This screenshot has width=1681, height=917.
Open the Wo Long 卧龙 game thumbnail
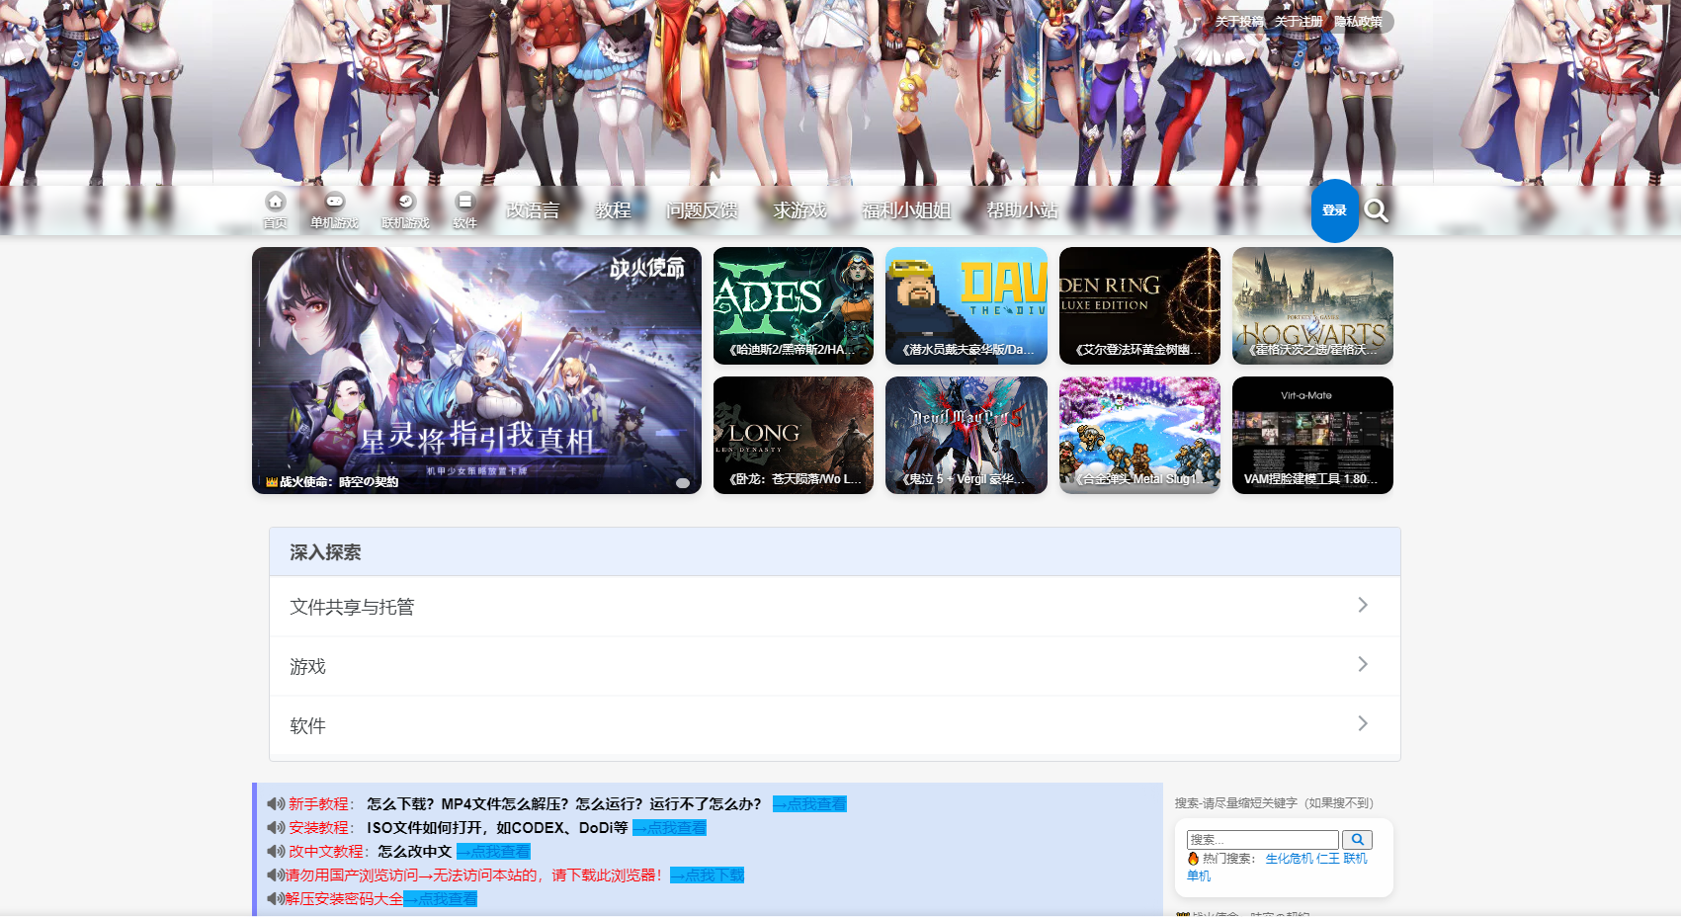tap(794, 435)
